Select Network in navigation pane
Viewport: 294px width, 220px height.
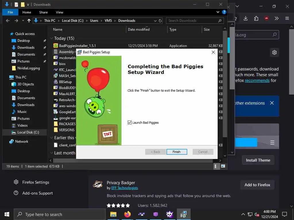(22, 142)
